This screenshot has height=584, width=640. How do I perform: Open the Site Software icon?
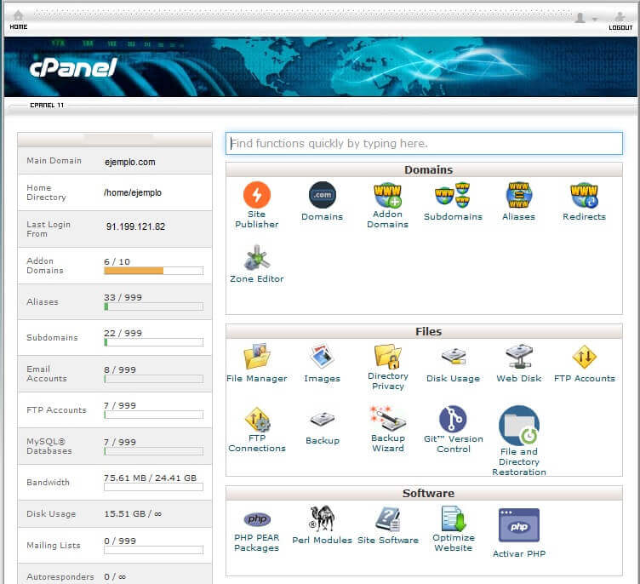pyautogui.click(x=388, y=518)
